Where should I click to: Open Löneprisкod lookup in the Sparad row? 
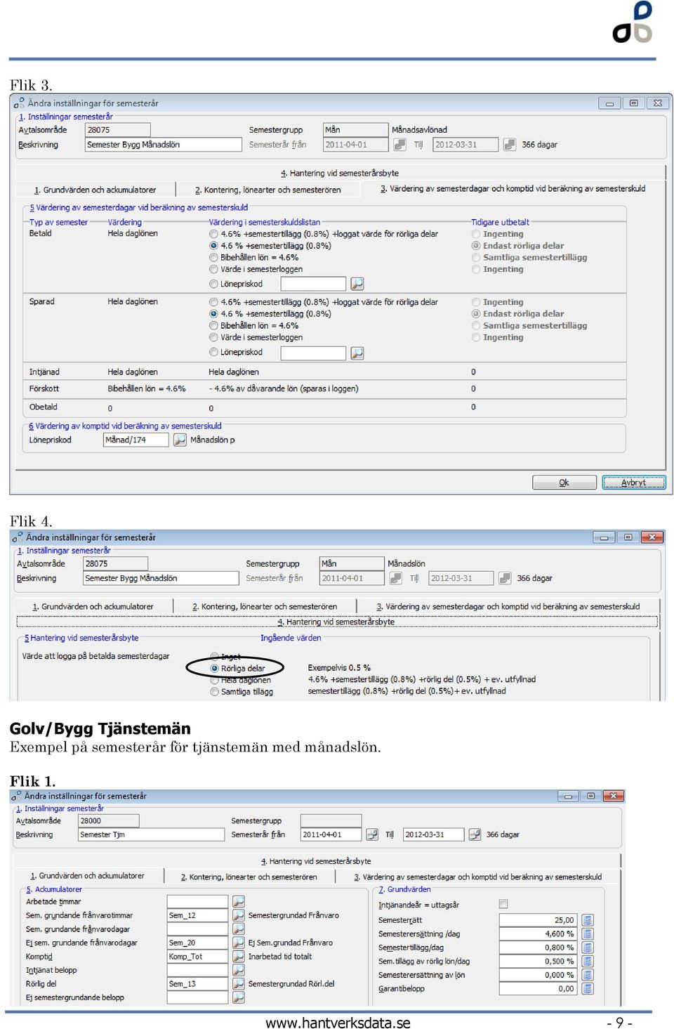(357, 353)
